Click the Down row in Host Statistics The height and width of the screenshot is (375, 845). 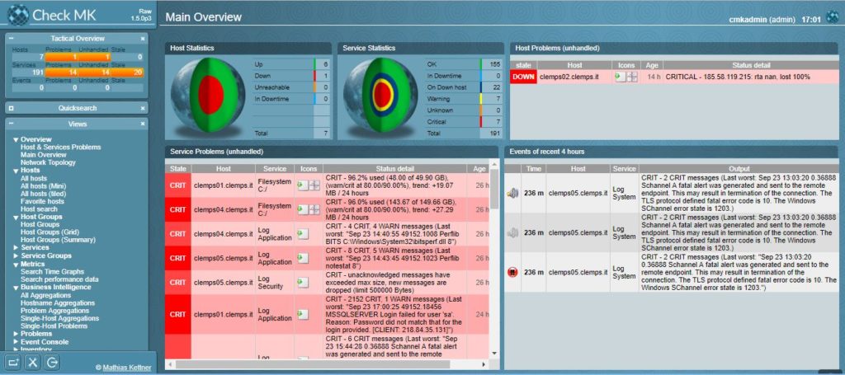click(291, 76)
